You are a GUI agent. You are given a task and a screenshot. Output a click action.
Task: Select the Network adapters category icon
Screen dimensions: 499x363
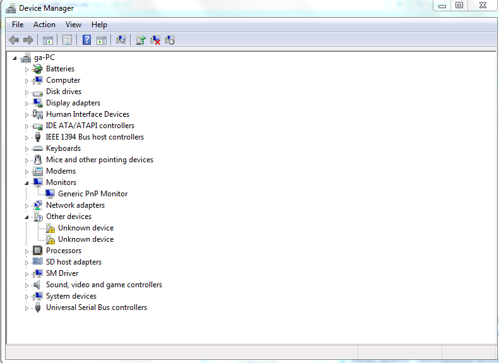click(x=38, y=205)
